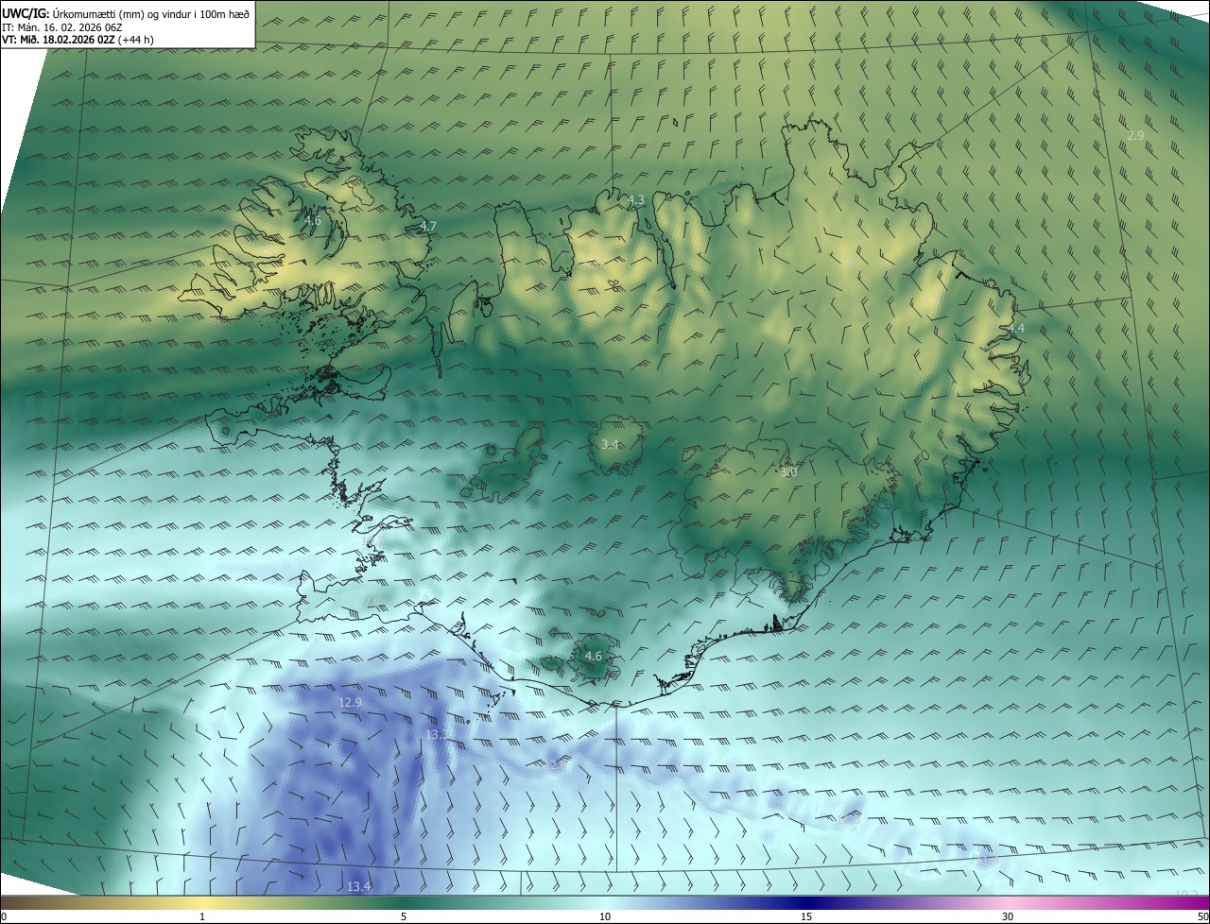This screenshot has width=1210, height=924.
Task: Select the valid time line "VT: Mið. 18.02.2026 02Z (+44 h)"
Action: 78,40
